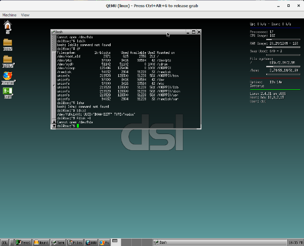Maximize the Bash terminal window
The width and height of the screenshot is (304, 246).
pyautogui.click(x=193, y=32)
